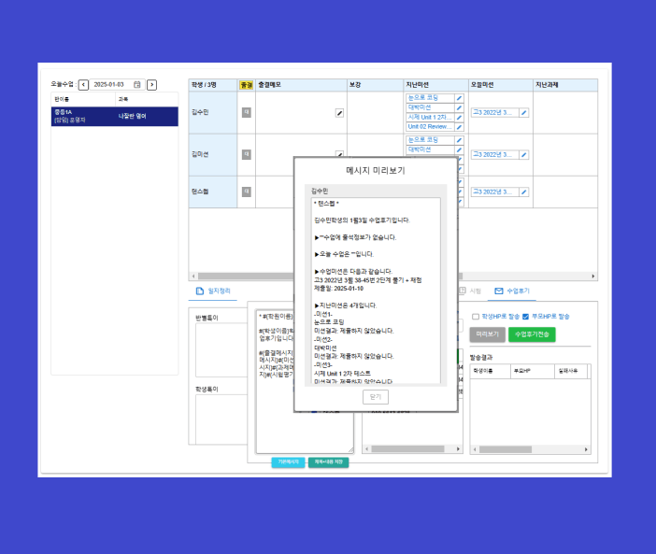Toggle attendance box for 텐스웹
The width and height of the screenshot is (656, 554).
(x=247, y=192)
